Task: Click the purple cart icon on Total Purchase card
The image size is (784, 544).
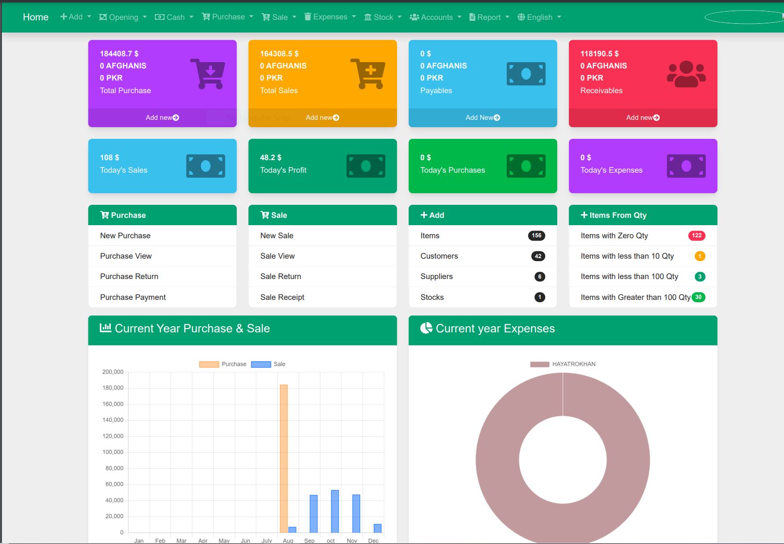Action: (x=207, y=74)
